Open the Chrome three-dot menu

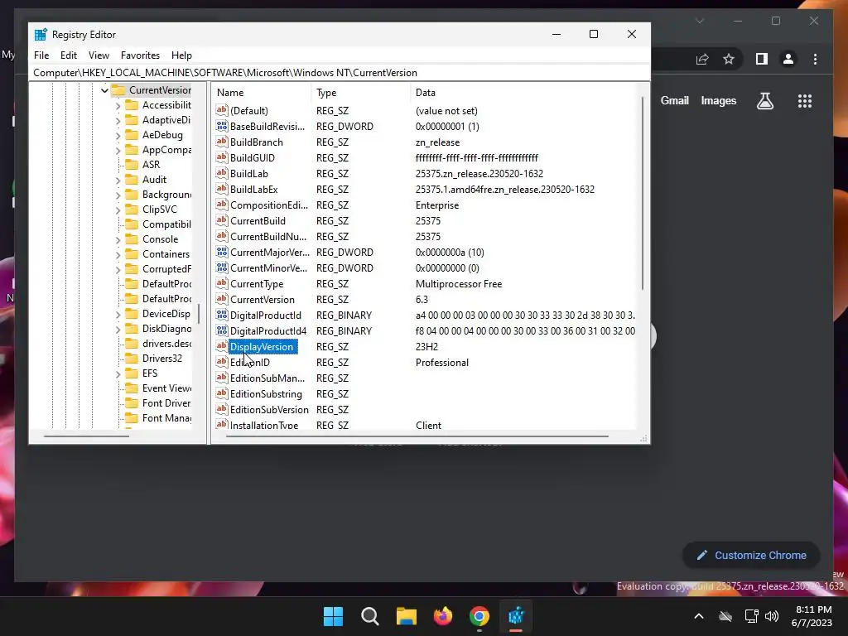[x=815, y=59]
